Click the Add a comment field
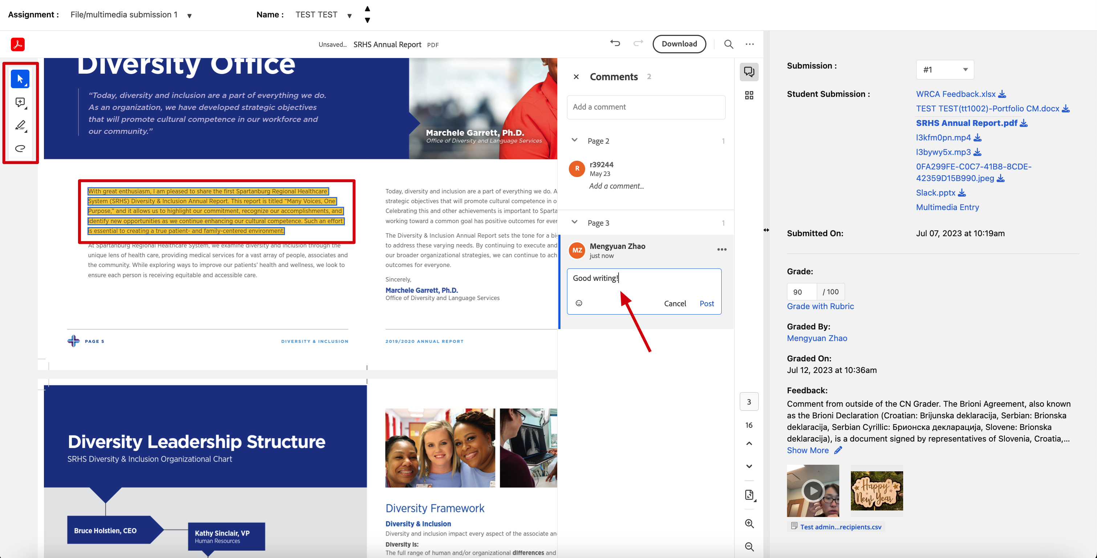Image resolution: width=1097 pixels, height=558 pixels. point(646,107)
